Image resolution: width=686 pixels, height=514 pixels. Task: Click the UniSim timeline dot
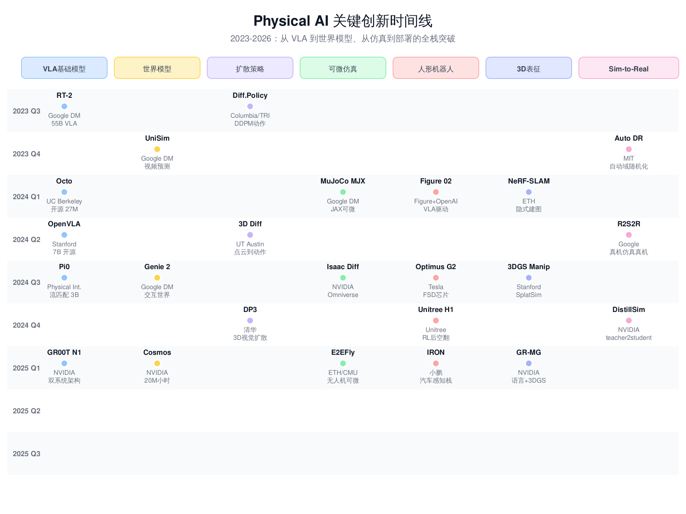click(157, 149)
